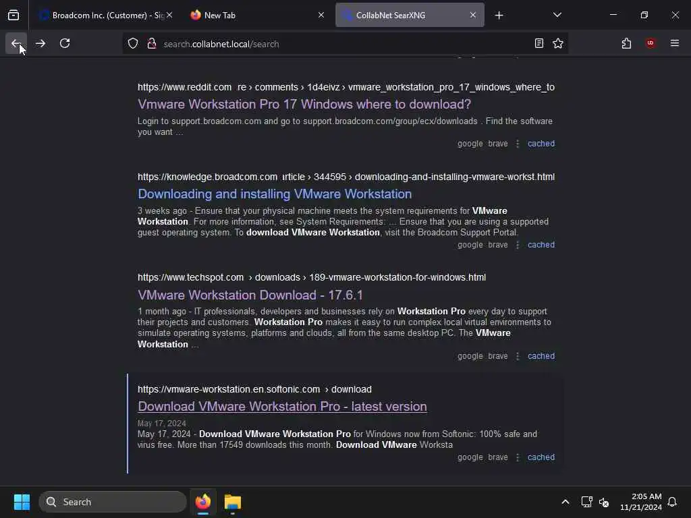Bookmark this page with the star icon
Screen dimensions: 691x518
point(558,43)
